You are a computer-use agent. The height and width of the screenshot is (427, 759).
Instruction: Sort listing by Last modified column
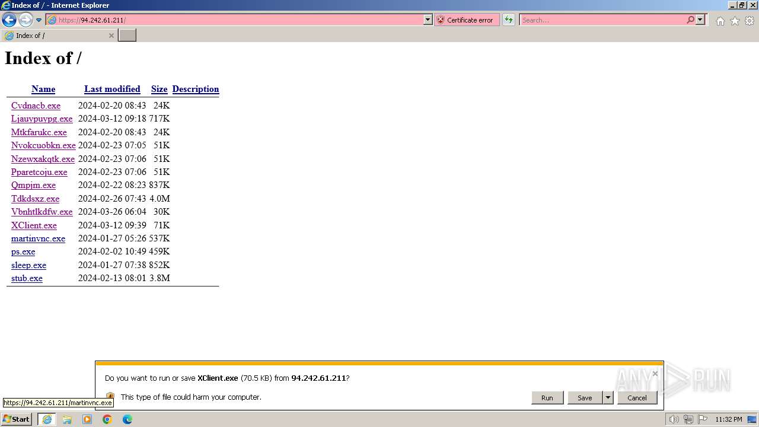coord(112,89)
